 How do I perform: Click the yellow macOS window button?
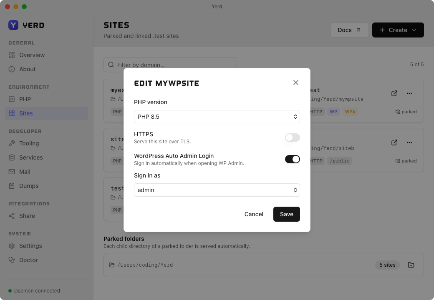[16, 7]
